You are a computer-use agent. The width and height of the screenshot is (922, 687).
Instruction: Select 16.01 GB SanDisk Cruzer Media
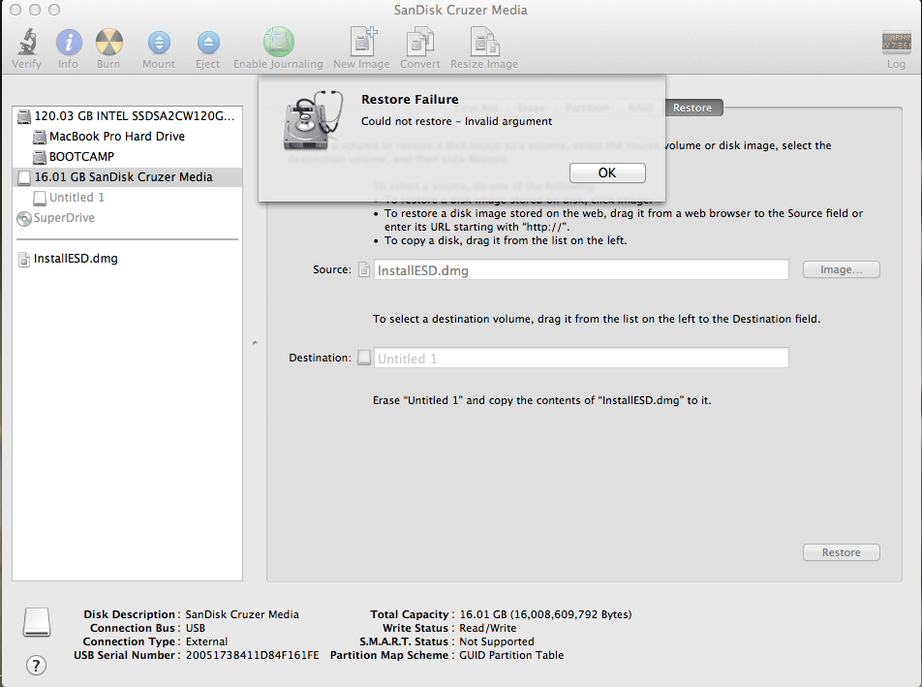point(127,177)
